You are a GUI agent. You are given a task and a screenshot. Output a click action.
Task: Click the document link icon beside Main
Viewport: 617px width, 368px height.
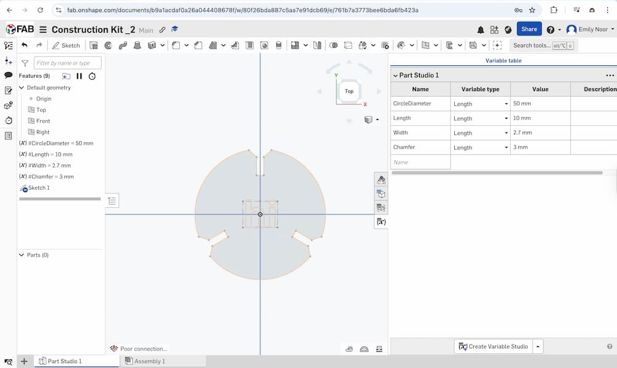(x=162, y=30)
